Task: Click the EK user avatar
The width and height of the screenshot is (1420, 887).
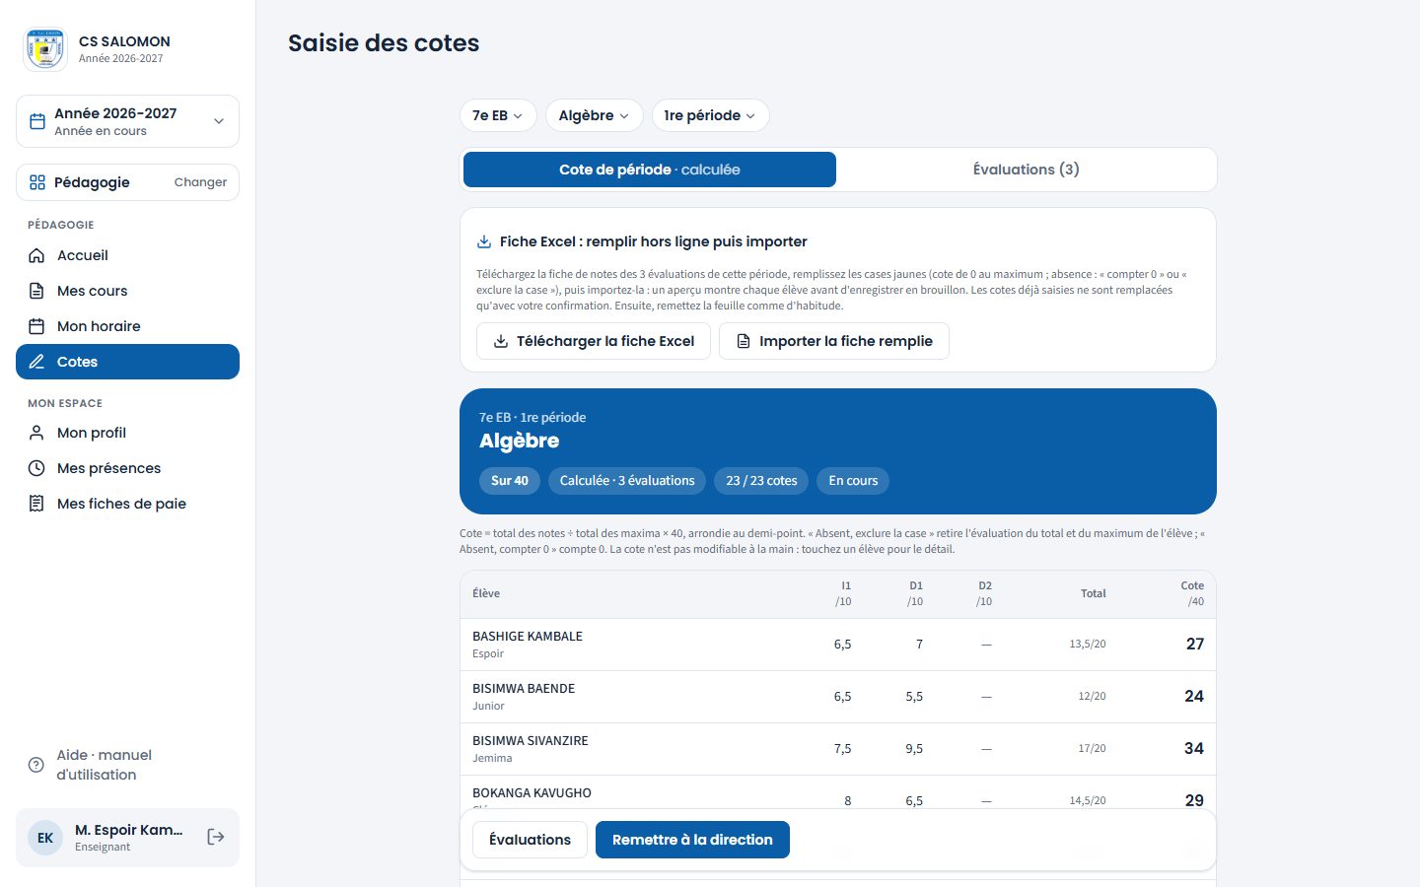Action: 45,838
